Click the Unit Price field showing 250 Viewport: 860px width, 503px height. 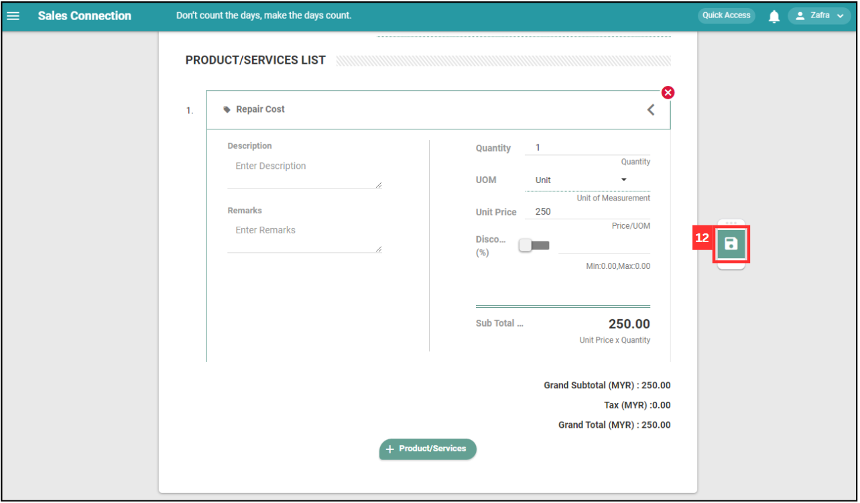coord(587,211)
